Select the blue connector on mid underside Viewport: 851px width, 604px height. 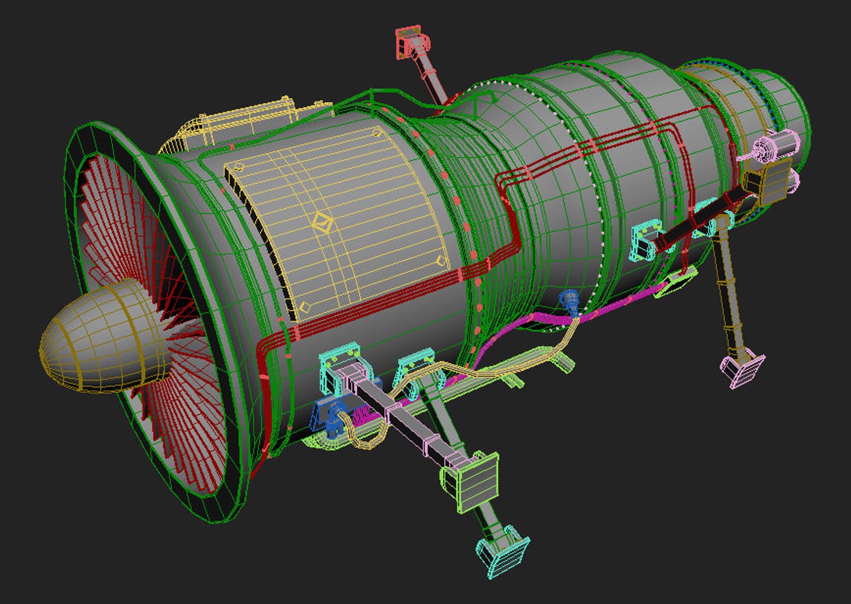(x=571, y=303)
